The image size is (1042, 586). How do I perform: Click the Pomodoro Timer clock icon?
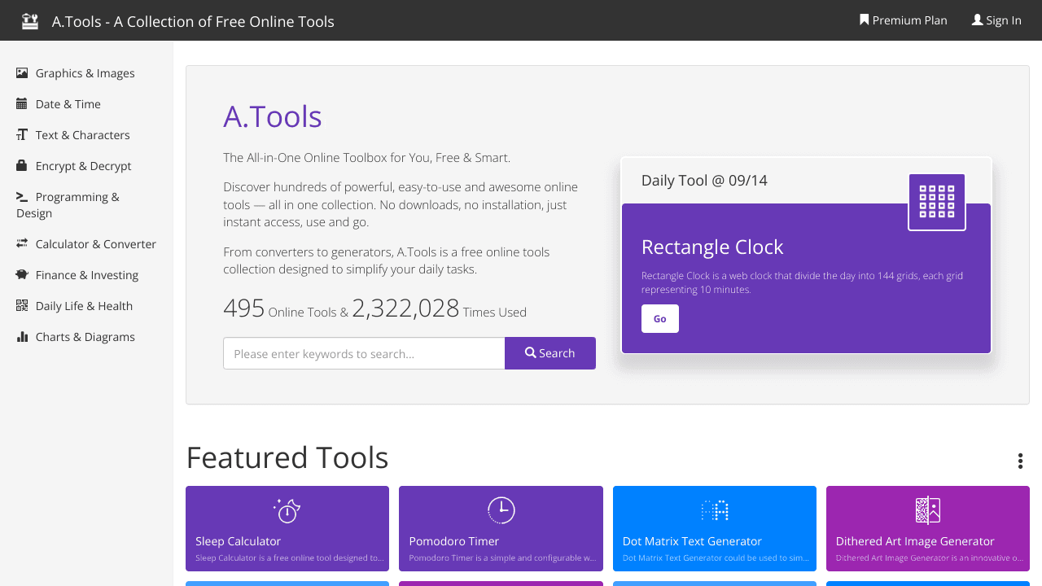pos(501,510)
